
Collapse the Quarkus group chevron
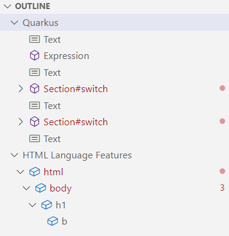click(x=14, y=23)
